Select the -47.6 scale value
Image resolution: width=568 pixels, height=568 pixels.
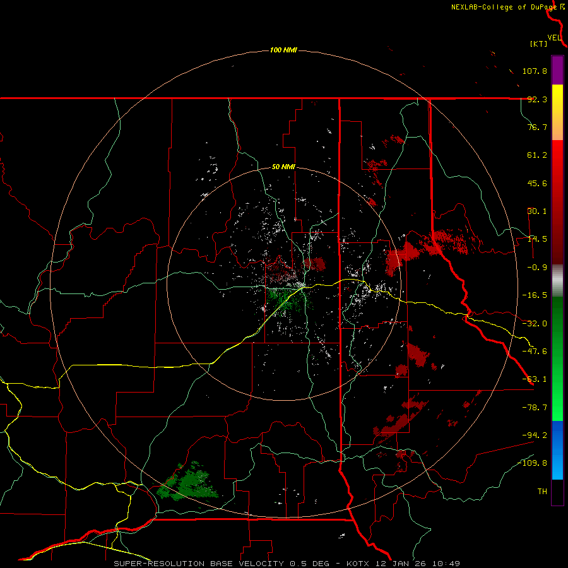coord(535,352)
